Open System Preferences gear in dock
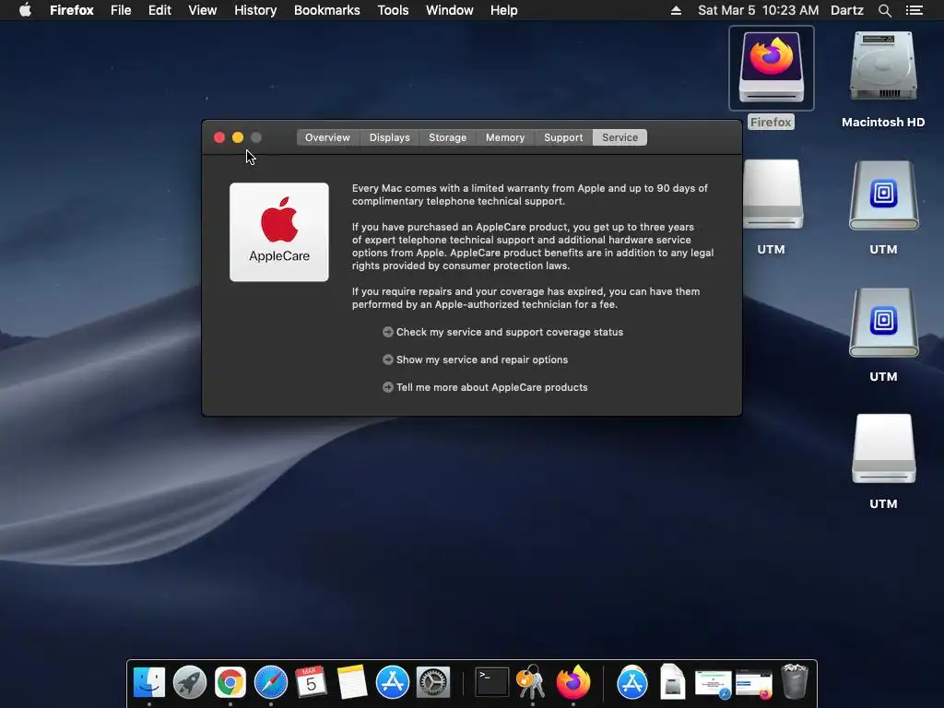This screenshot has width=944, height=708. [x=433, y=683]
